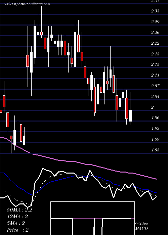Click the 1.85 price axis label
This screenshot has height=235, width=168.
tap(155, 150)
